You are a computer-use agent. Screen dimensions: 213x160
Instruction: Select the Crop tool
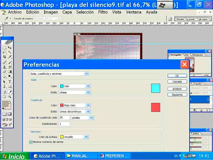(x=4, y=57)
